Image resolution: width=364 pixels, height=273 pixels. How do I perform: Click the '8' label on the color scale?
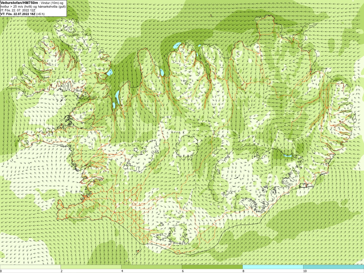pyautogui.click(x=243, y=271)
